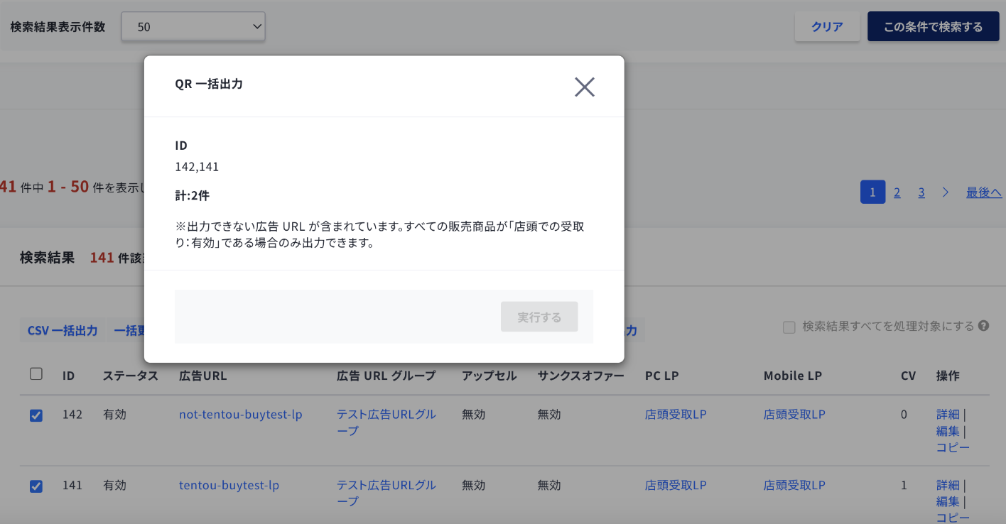Screen dimensions: 1006x524
Task: Open tentou-buytest-lp ad URL link
Action: (x=229, y=486)
